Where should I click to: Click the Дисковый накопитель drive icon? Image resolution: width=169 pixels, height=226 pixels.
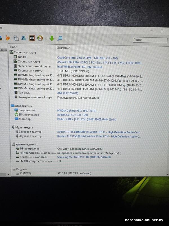tap(17, 157)
